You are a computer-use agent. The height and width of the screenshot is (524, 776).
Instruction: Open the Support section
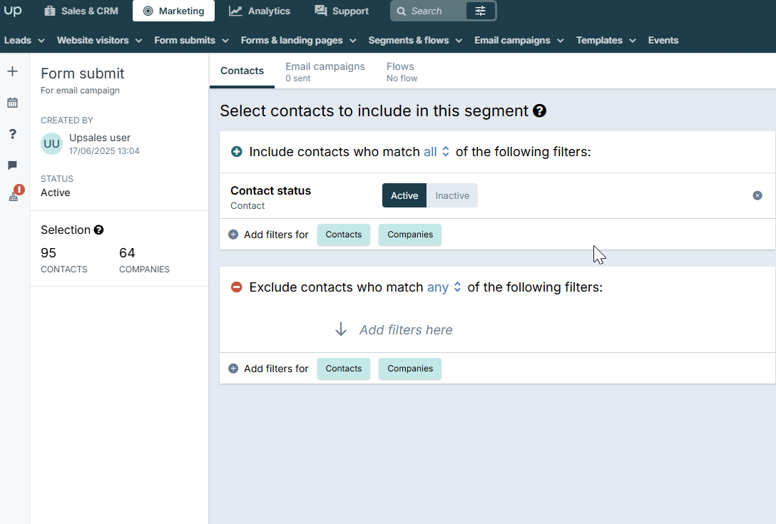click(342, 11)
